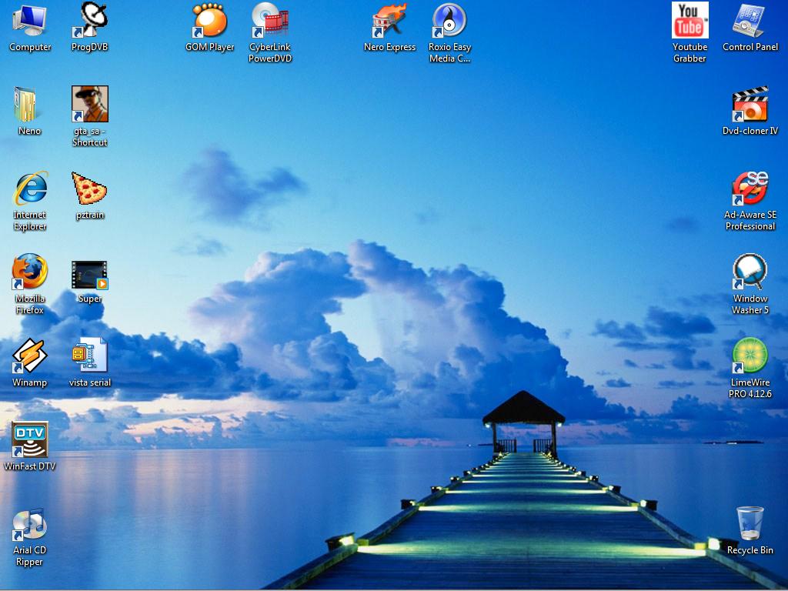Click the CyberLink PowerDVD icon
Screen dimensions: 788x591
click(270, 22)
